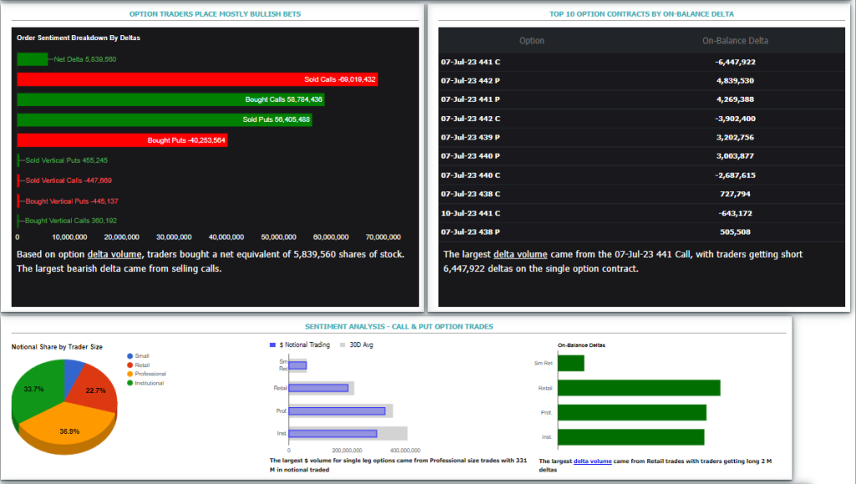The width and height of the screenshot is (856, 484).
Task: Select the 10-Jul-23 441 C row
Action: coord(641,213)
